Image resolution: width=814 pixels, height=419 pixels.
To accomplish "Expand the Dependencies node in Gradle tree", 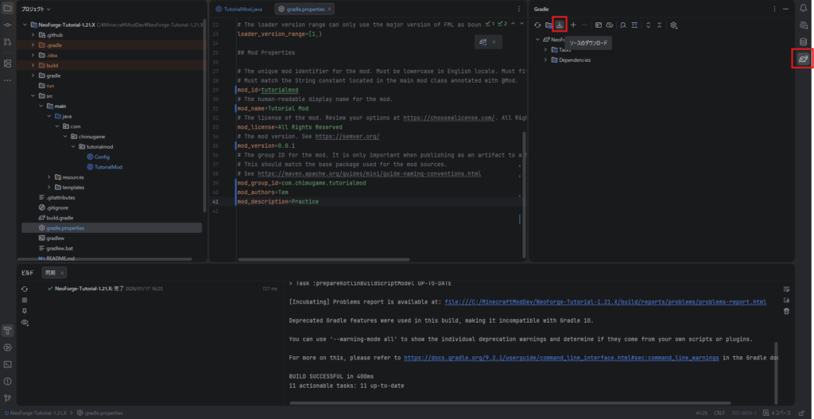I will (545, 60).
